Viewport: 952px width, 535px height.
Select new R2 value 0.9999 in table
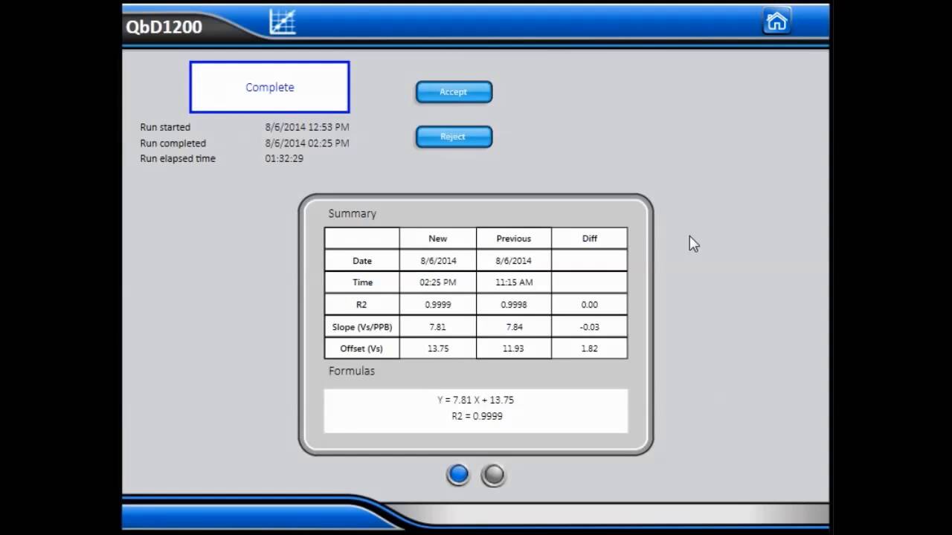click(x=438, y=305)
